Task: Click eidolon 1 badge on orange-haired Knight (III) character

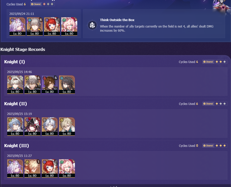Action: tap(38, 162)
